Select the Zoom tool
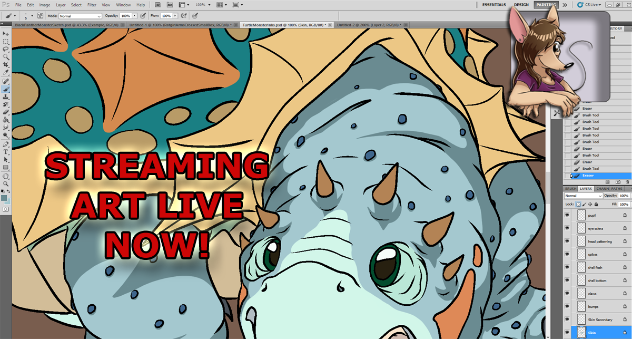Screen dimensions: 632x339 coord(6,183)
